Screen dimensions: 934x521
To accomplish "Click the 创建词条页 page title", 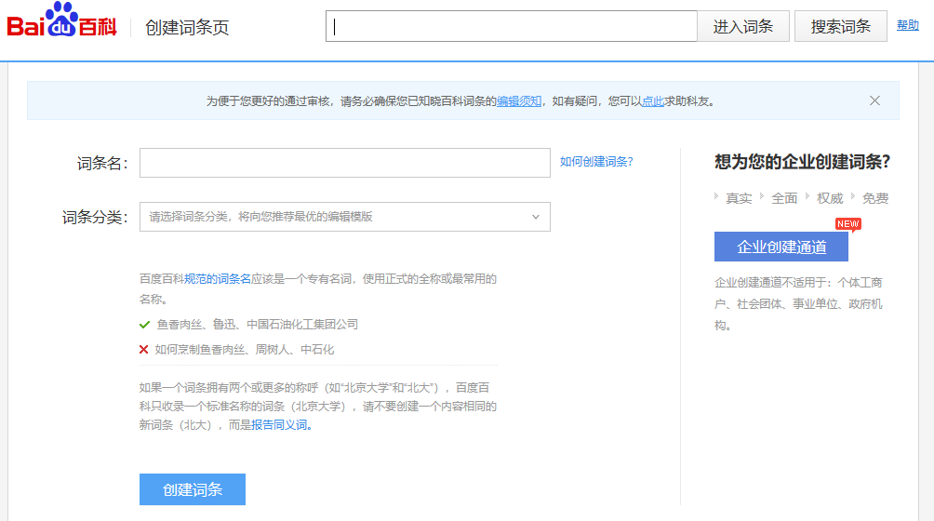I will [187, 27].
